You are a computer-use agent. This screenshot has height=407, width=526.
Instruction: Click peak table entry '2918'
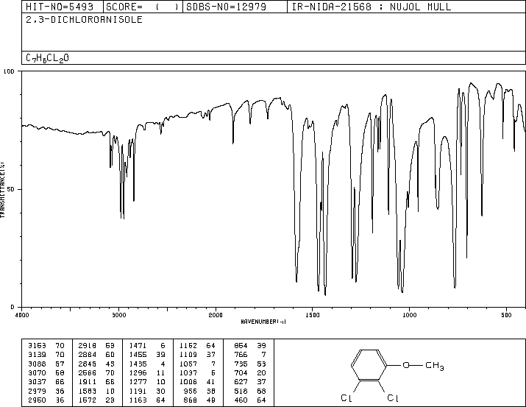tap(88, 346)
